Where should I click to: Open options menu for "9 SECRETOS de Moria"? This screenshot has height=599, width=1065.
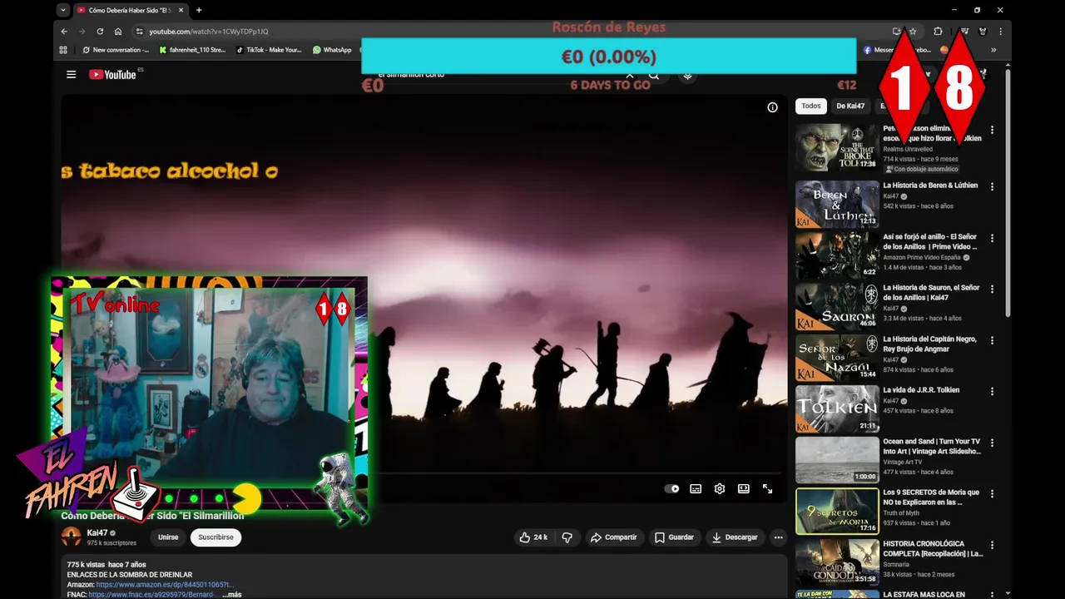[992, 493]
